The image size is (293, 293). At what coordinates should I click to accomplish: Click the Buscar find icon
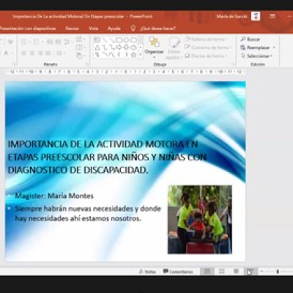pyautogui.click(x=242, y=39)
